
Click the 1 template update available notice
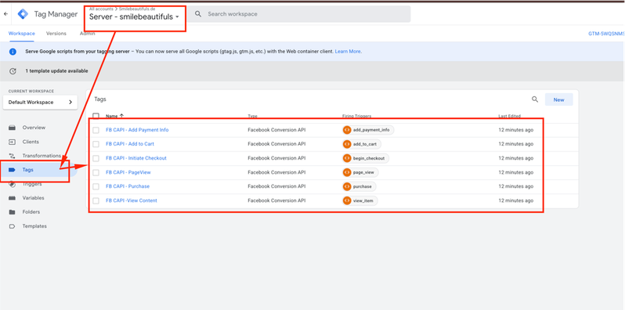(56, 71)
